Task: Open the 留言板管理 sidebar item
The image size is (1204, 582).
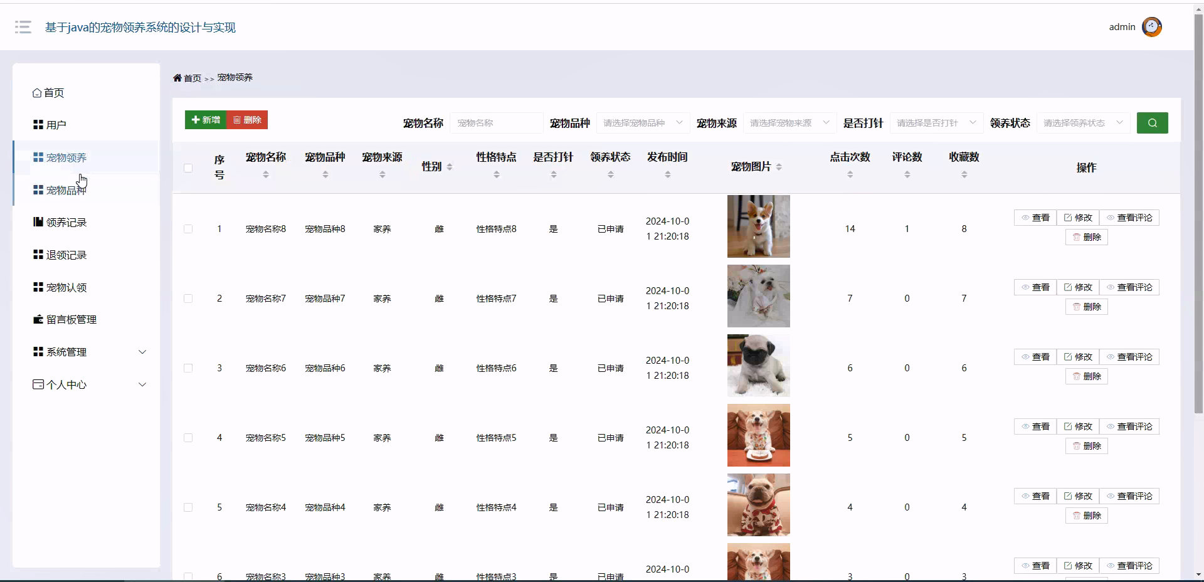Action: tap(87, 319)
